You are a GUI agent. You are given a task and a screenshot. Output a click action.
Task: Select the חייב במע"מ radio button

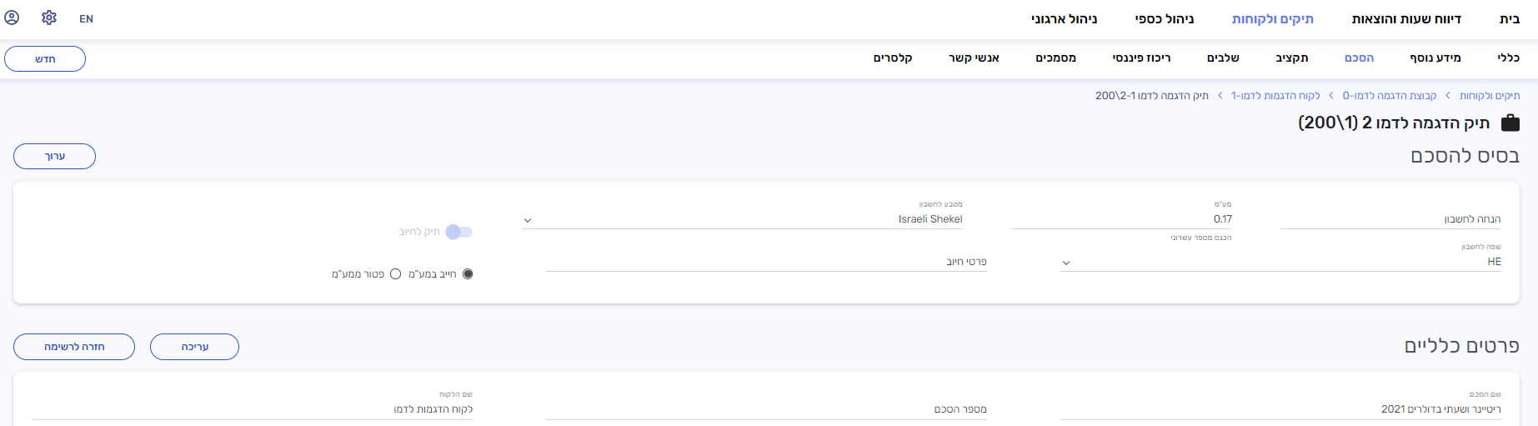468,273
